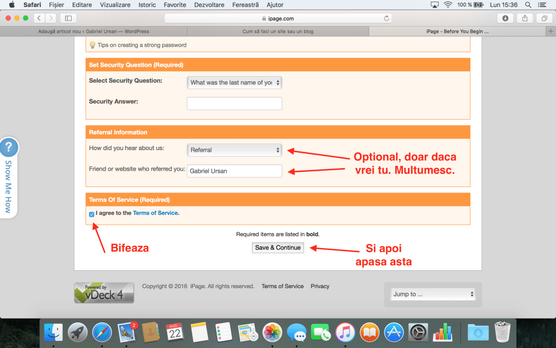556x348 pixels.
Task: Open the Safari menu
Action: coord(32,4)
